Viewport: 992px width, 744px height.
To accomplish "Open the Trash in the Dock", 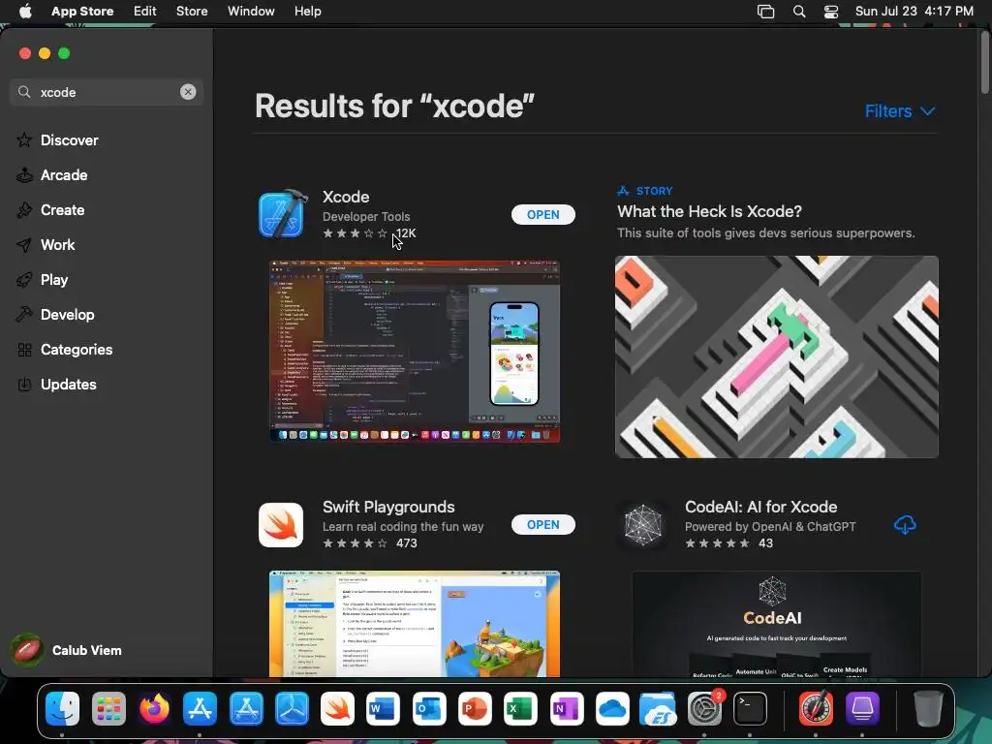I will [928, 708].
